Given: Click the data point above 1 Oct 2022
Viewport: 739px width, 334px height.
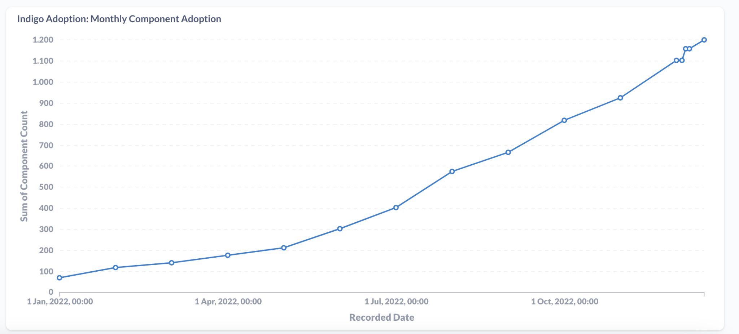Looking at the screenshot, I should coord(564,120).
